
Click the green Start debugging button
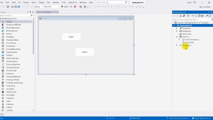pos(65,7)
